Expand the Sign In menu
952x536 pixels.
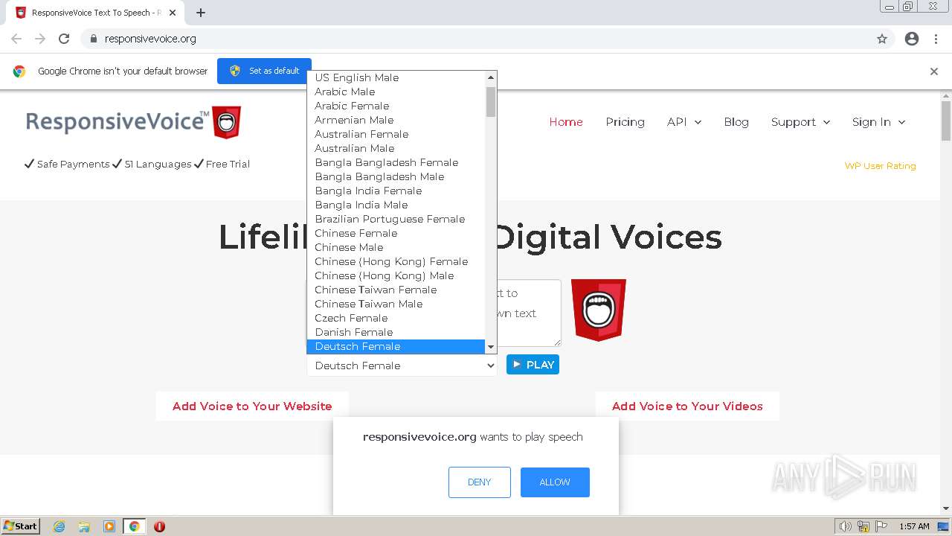tap(878, 122)
